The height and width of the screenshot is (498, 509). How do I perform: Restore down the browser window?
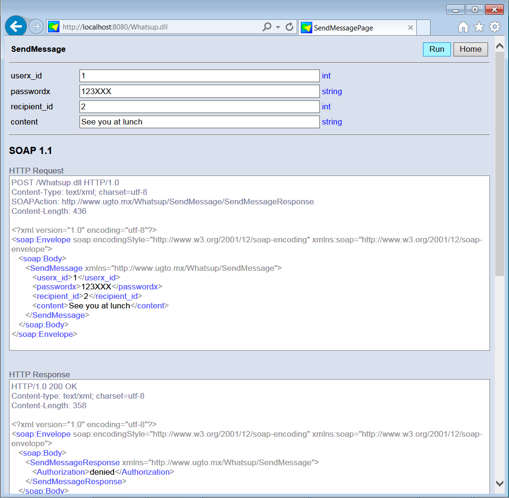pyautogui.click(x=475, y=10)
